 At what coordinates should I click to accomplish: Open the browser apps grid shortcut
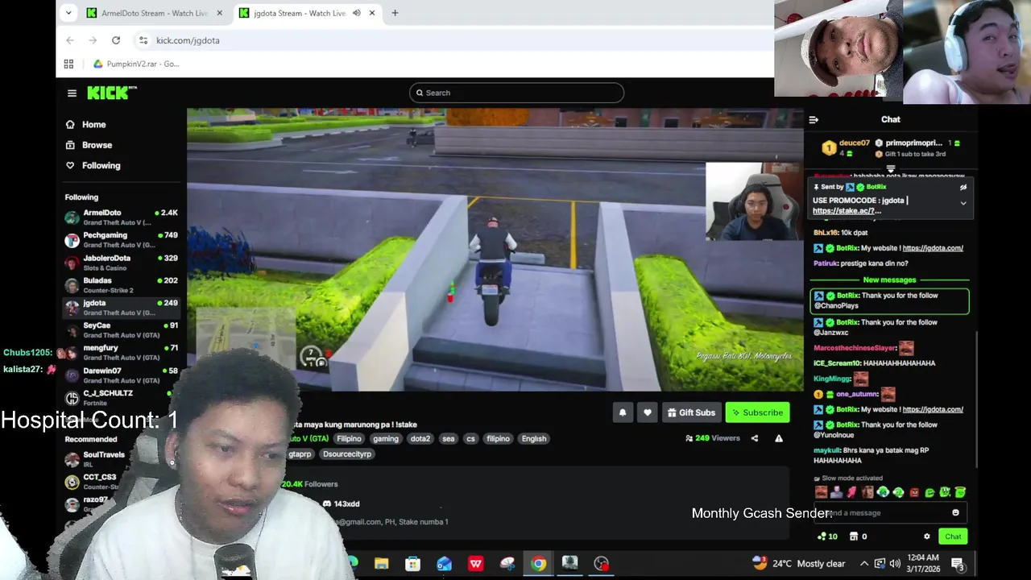pos(68,64)
